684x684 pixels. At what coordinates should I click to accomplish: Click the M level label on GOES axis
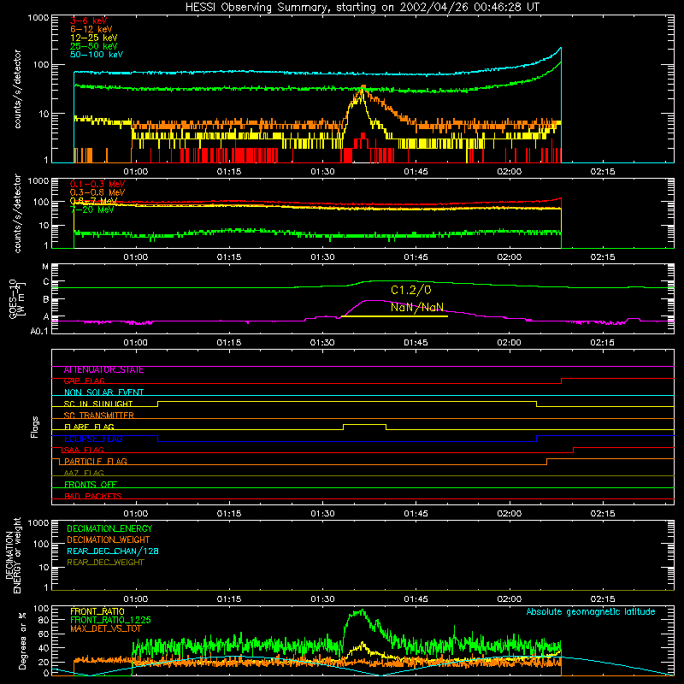click(x=45, y=267)
